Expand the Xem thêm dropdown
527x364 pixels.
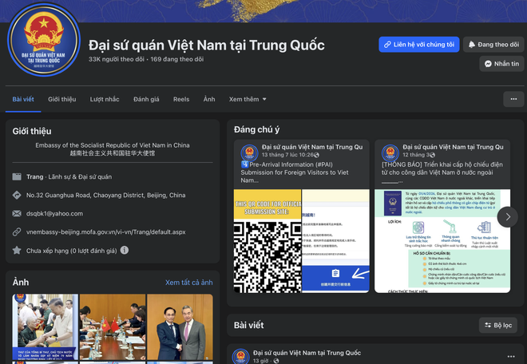(x=248, y=99)
